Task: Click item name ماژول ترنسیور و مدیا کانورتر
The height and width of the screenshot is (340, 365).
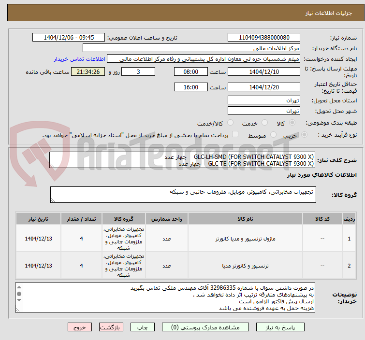Action: (x=245, y=239)
